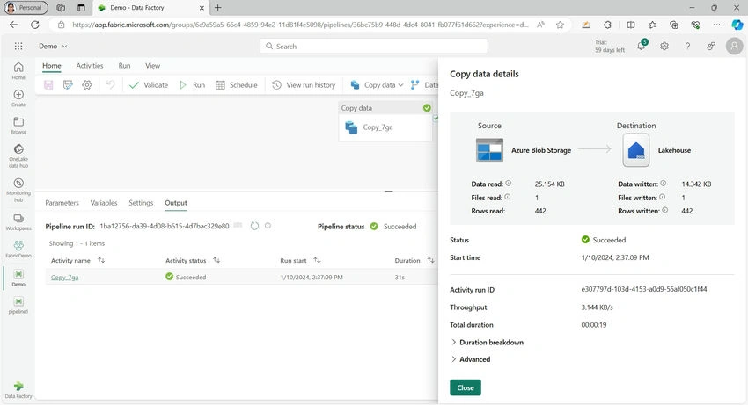Screen dimensions: 748x405
Task: Select the Copy_7ga activity on canvas
Action: click(385, 121)
